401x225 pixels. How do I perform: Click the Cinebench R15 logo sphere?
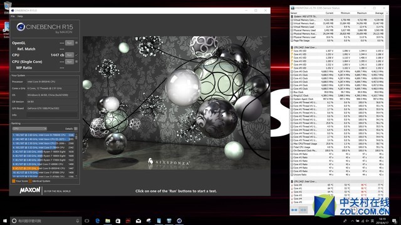(21, 27)
